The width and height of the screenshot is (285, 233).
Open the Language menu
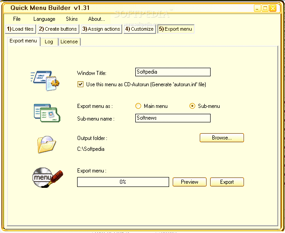pos(44,19)
